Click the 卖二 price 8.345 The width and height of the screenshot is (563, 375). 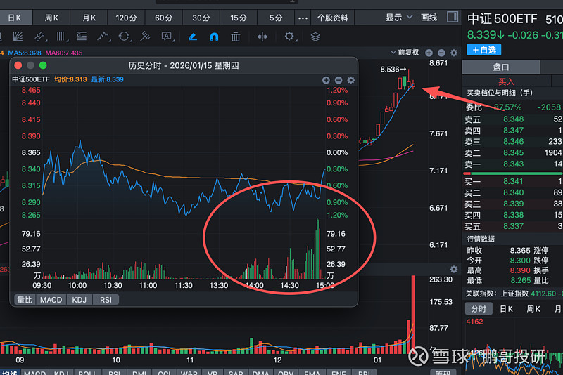(x=514, y=152)
